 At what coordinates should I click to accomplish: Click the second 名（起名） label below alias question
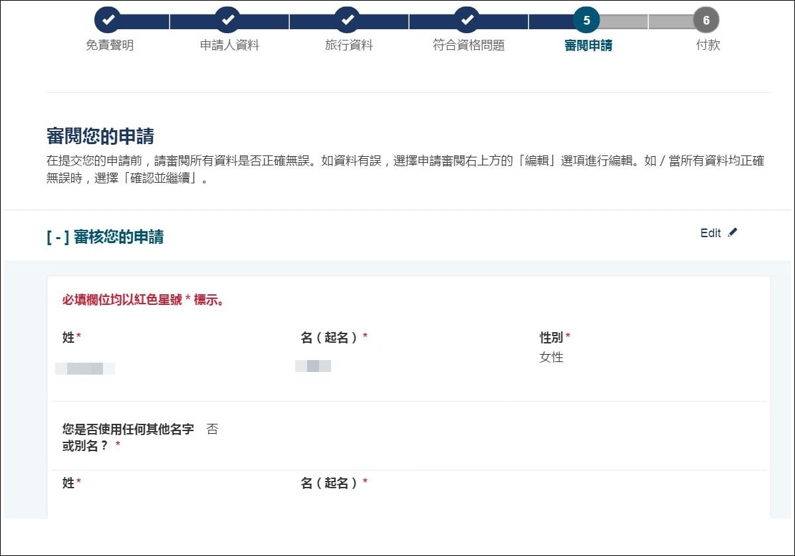tap(334, 483)
